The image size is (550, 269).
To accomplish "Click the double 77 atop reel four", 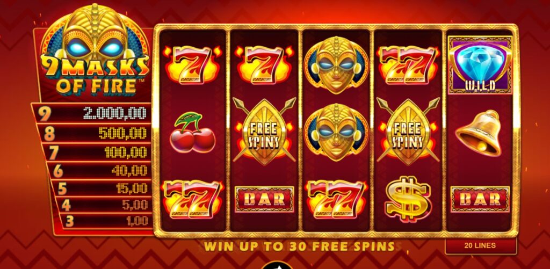I will click(x=408, y=65).
